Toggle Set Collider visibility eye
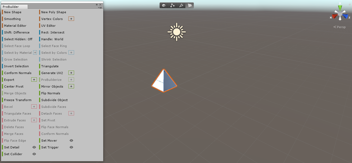The image size is (352, 163). coord(34,154)
